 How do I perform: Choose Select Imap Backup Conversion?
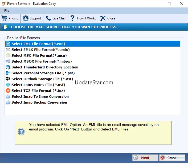click(x=93, y=102)
